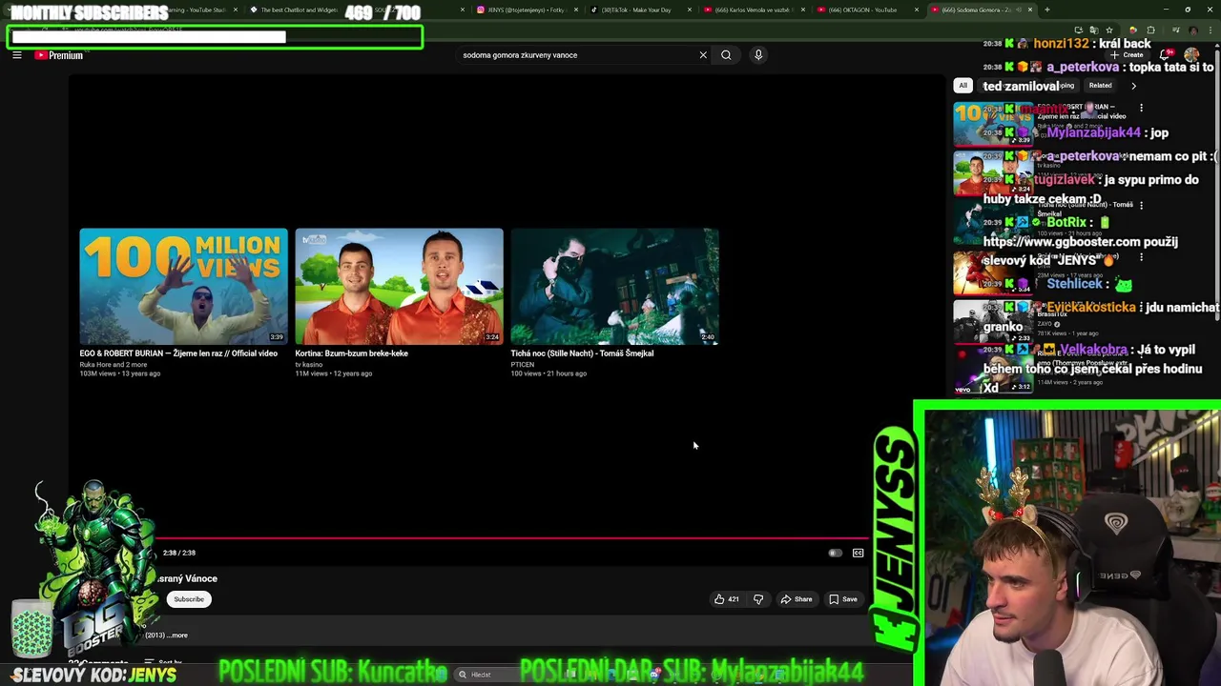Image resolution: width=1221 pixels, height=686 pixels.
Task: Play end-screen thumbnail with 100 MILION VIEWS
Action: click(183, 286)
